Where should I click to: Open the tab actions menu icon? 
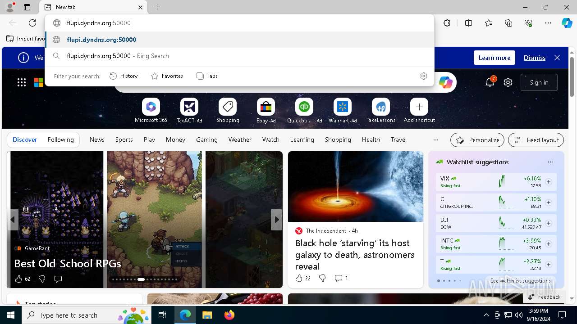coord(27,7)
